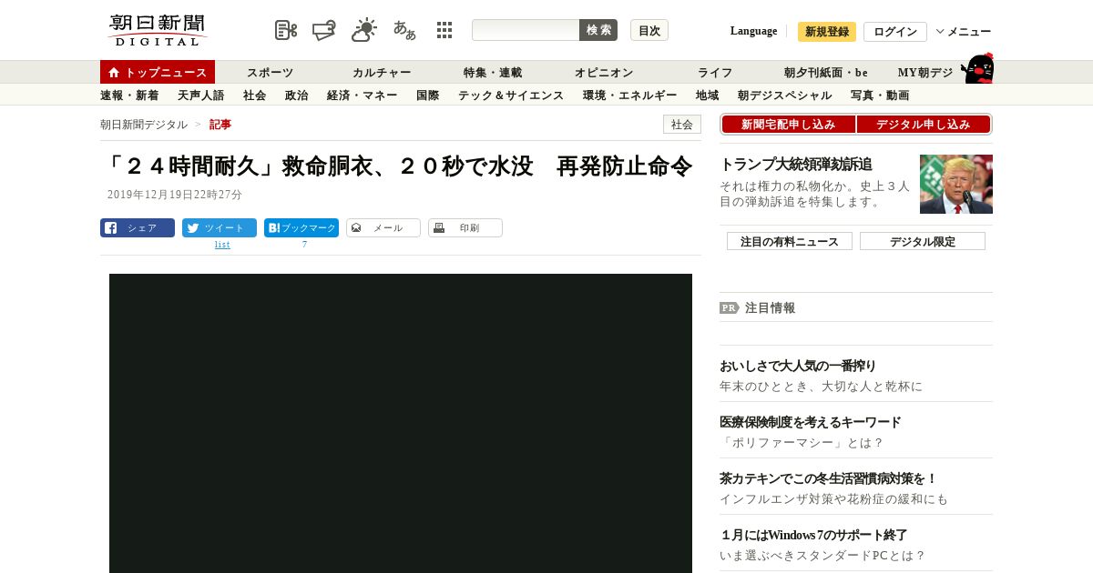1093x573 pixels.
Task: Open トランプ大統領弾劾訴追 headline link
Action: click(x=796, y=165)
